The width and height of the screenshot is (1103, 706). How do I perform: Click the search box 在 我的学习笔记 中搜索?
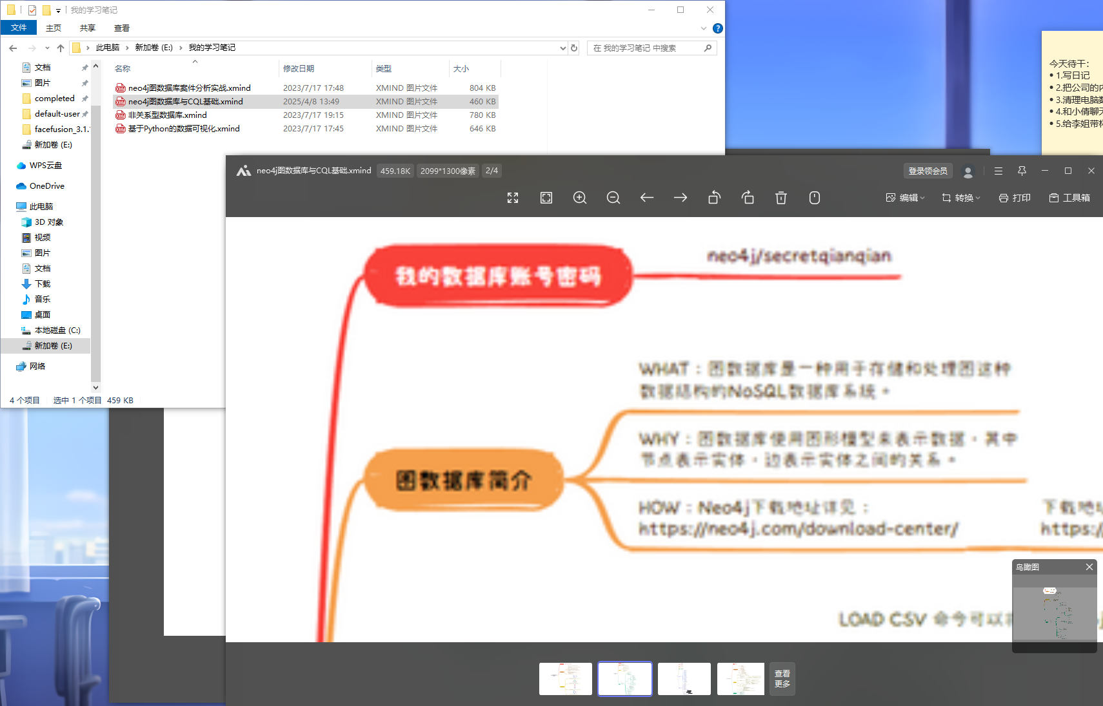coord(651,48)
